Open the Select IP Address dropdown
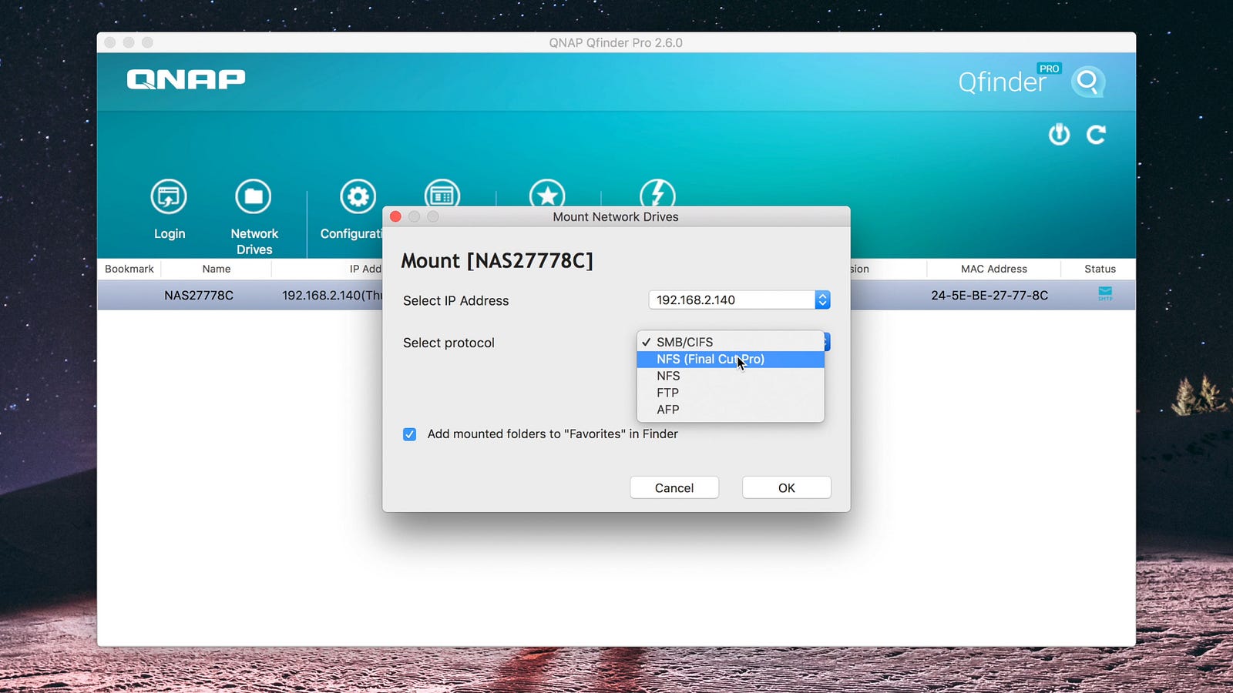Screen dimensions: 1233x693 [739, 300]
